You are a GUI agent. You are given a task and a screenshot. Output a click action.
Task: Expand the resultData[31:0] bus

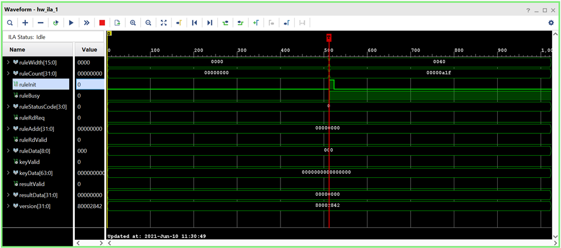(8, 195)
